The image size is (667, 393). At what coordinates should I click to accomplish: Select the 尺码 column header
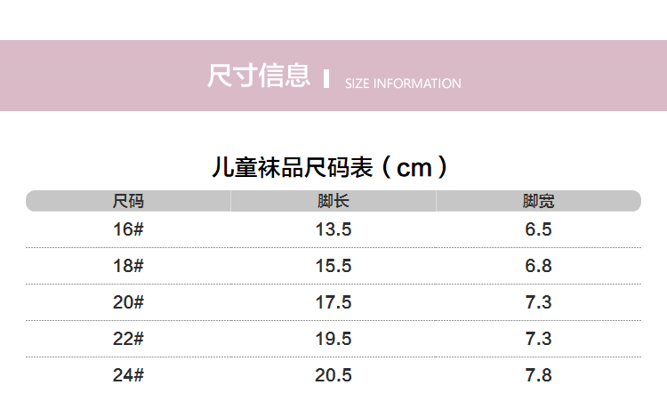(x=128, y=201)
